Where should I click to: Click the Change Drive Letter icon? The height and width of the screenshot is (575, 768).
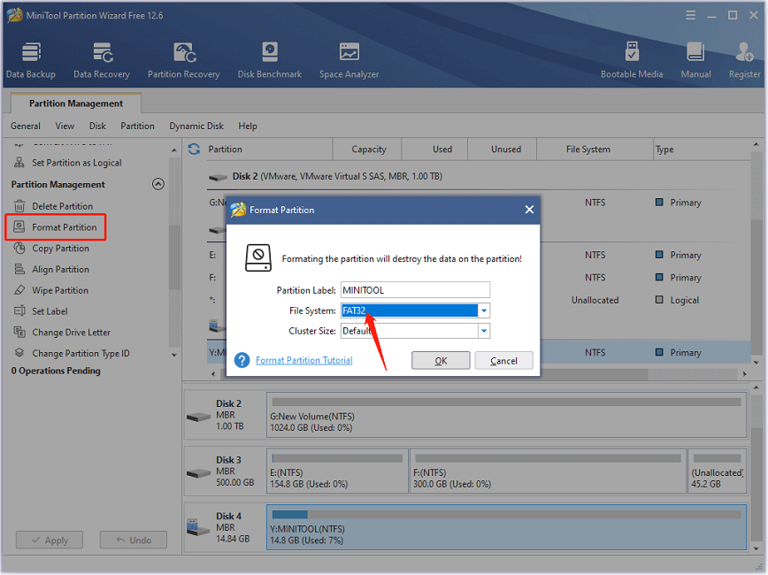[x=19, y=332]
